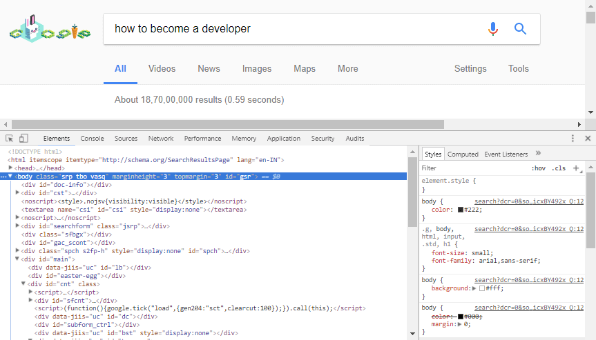The image size is (596, 340).
Task: Open the Audits panel
Action: [355, 139]
